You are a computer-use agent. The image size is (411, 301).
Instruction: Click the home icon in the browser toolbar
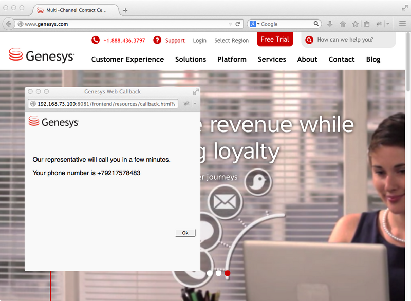point(342,24)
